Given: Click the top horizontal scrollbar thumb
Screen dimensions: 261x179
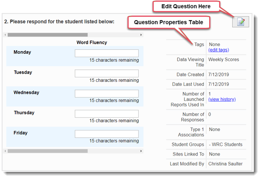Looking at the screenshot, I should tap(48, 35).
